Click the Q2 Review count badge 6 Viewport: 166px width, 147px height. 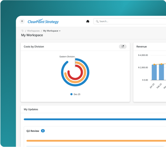click(43, 131)
